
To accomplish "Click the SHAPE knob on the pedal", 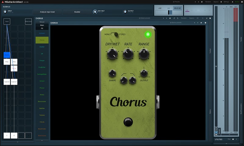I will (112, 73).
